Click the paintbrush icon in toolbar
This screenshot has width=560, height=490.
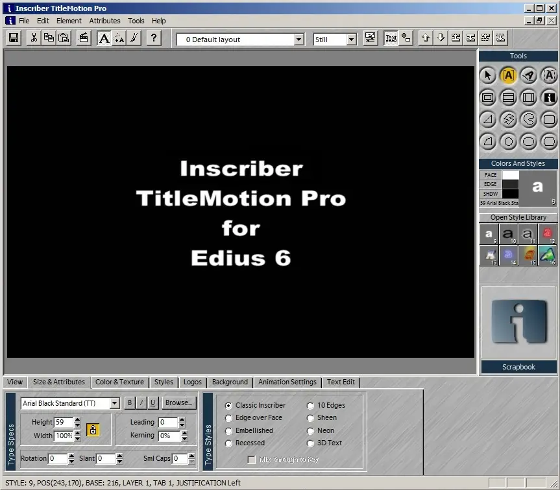click(134, 38)
